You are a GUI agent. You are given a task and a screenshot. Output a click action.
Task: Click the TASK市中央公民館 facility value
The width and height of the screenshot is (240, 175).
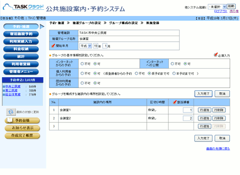93,33
